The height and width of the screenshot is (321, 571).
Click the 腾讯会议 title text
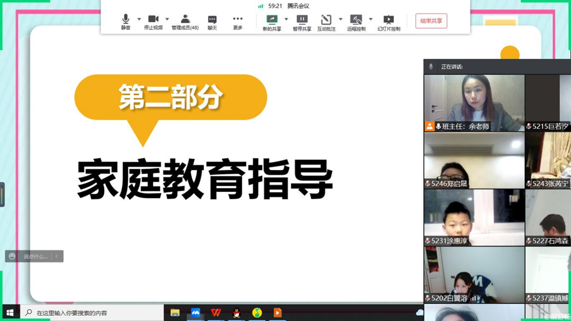coord(298,6)
